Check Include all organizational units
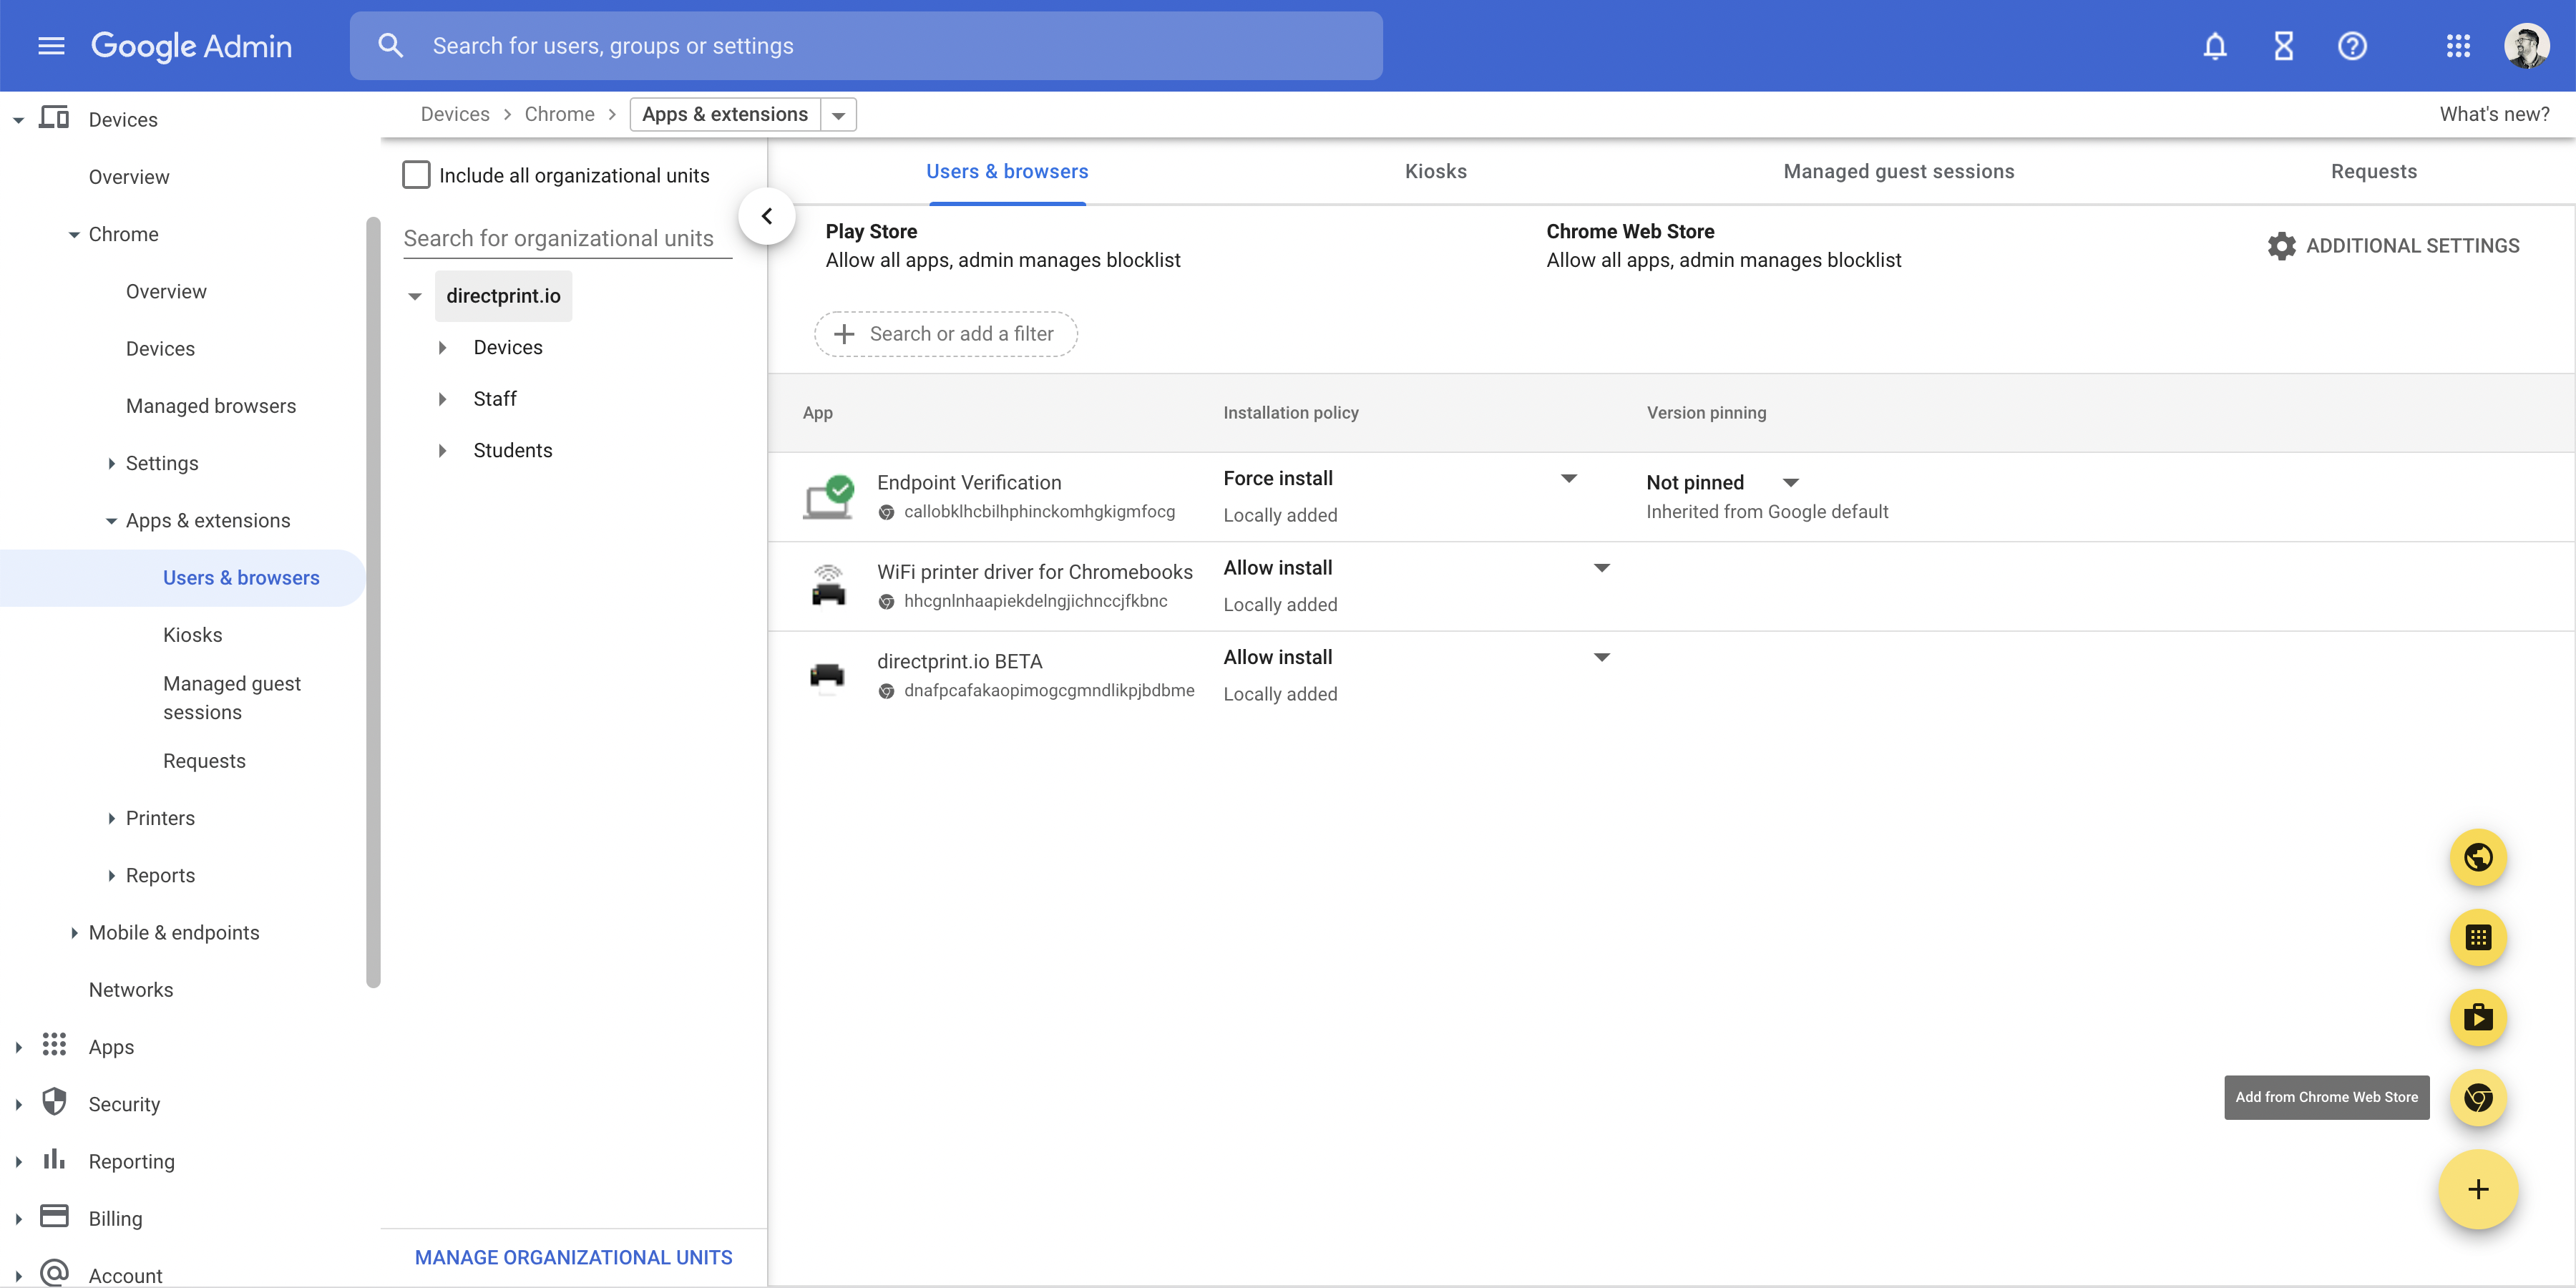Image resolution: width=2576 pixels, height=1288 pixels. point(416,175)
